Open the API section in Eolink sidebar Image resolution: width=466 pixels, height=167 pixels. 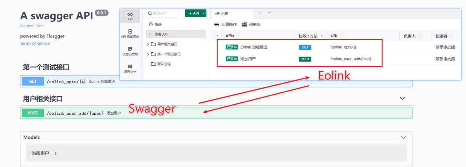130,16
